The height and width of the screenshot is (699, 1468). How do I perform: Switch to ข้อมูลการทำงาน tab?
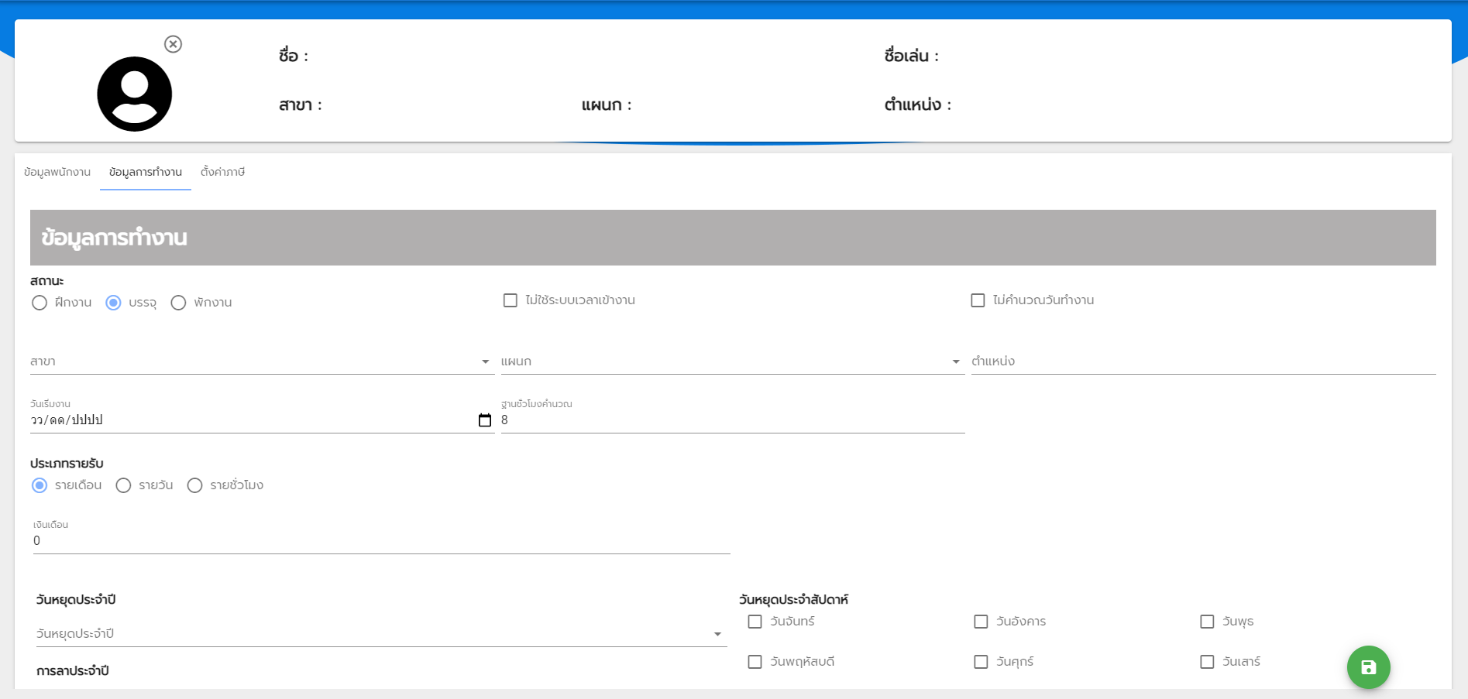click(146, 172)
